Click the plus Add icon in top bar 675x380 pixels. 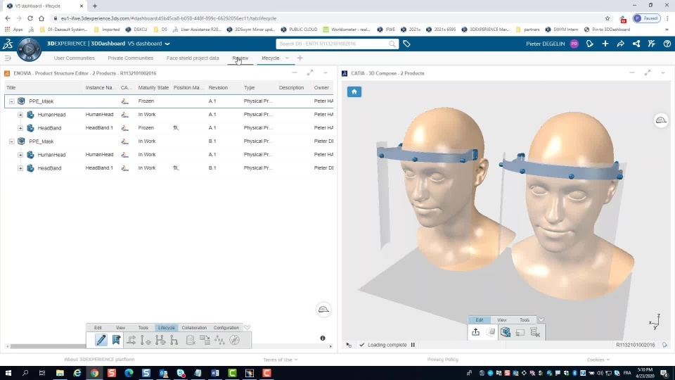click(x=605, y=44)
